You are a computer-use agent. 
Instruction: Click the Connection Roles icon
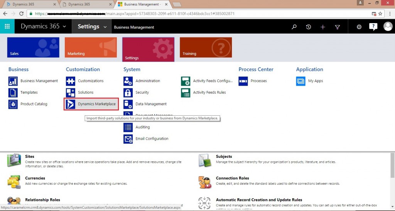point(204,182)
